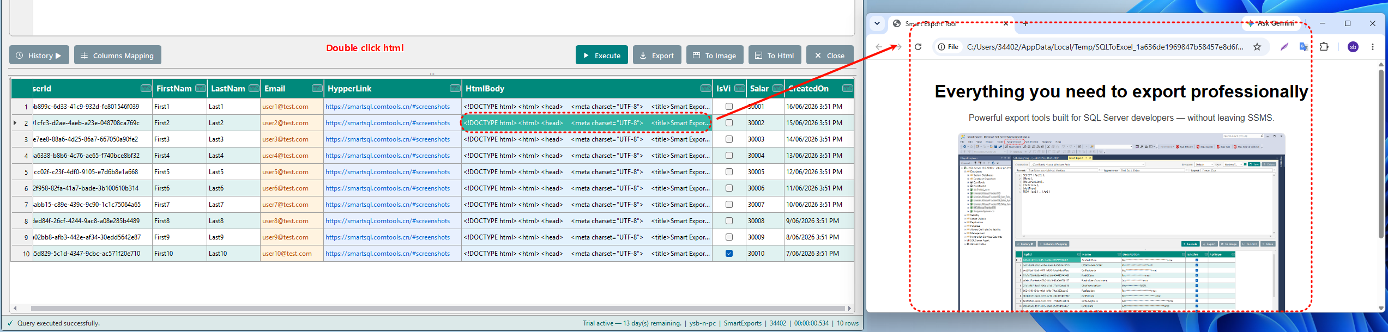Image resolution: width=1388 pixels, height=332 pixels.
Task: View site information File chip
Action: [x=948, y=47]
